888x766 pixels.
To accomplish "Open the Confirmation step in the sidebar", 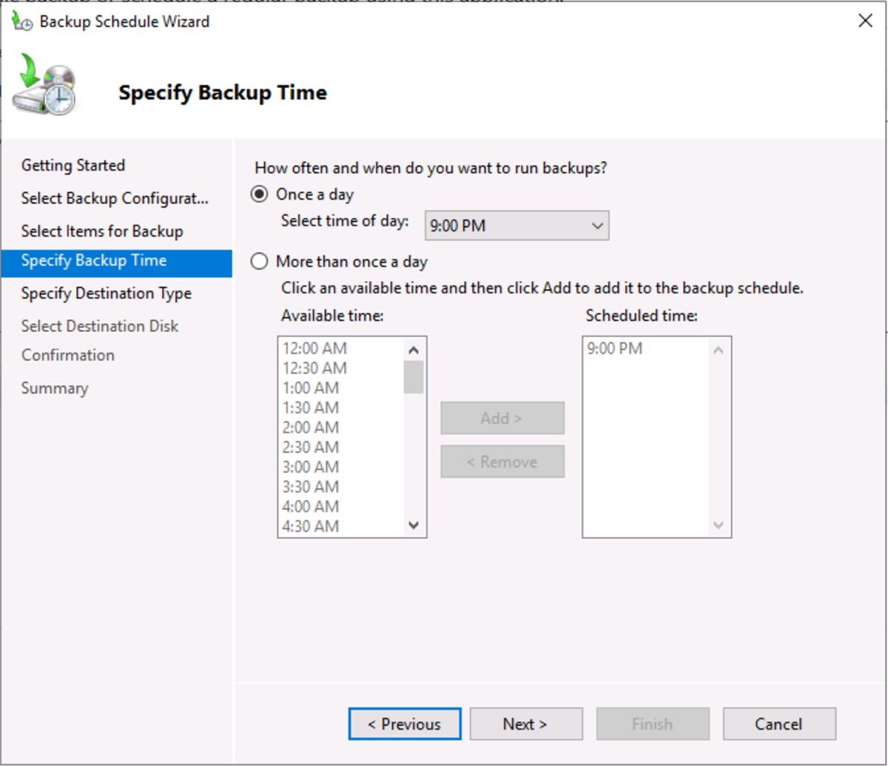I will [x=67, y=355].
